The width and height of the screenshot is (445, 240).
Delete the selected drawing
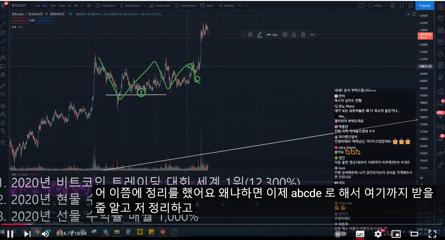tap(303, 35)
